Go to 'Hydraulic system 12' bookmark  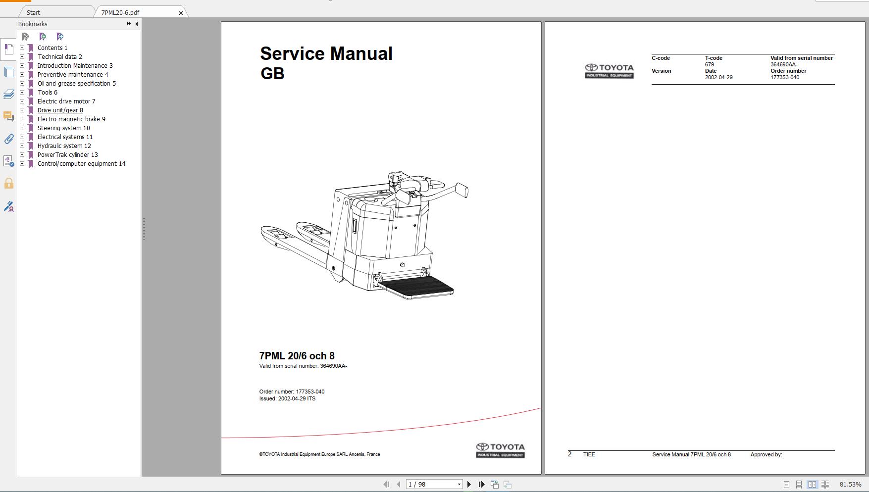pos(64,146)
